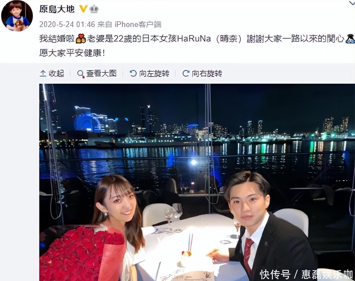Screen dimensions: 355x281
Task: Rotate image left with 向左旋转
Action: [149, 73]
